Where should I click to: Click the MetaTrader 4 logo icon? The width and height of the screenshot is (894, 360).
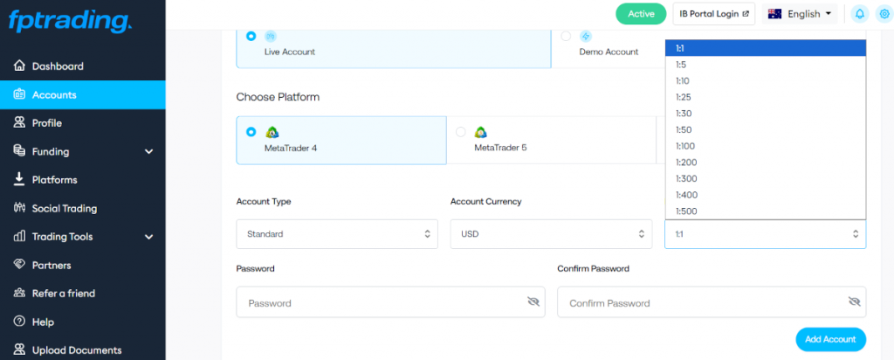(x=272, y=132)
